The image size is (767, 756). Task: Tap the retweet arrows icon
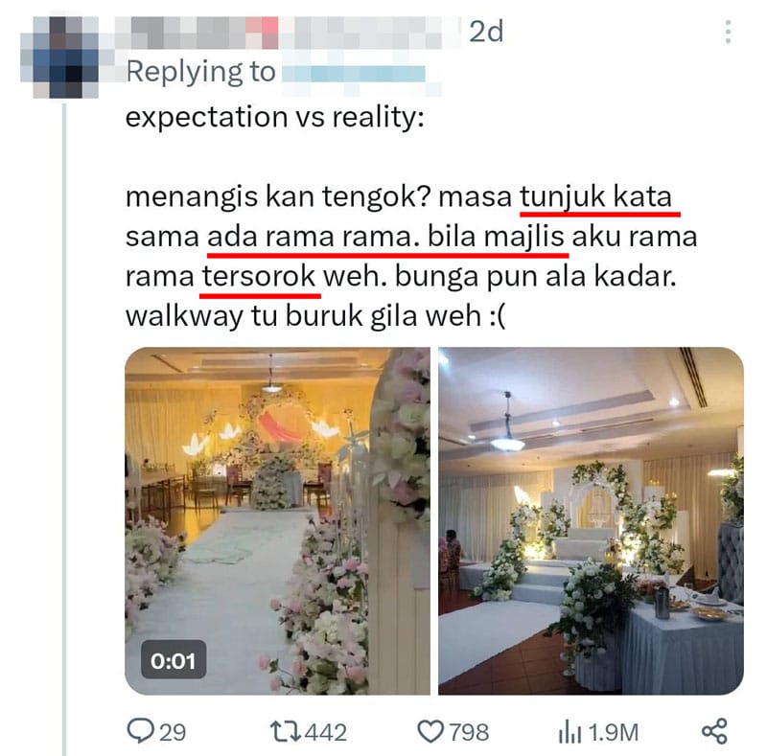pyautogui.click(x=285, y=732)
